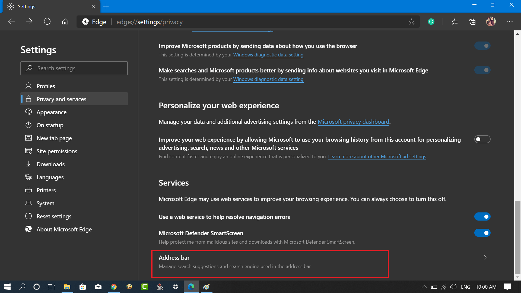Click the Search settings field
The width and height of the screenshot is (521, 293).
click(74, 68)
